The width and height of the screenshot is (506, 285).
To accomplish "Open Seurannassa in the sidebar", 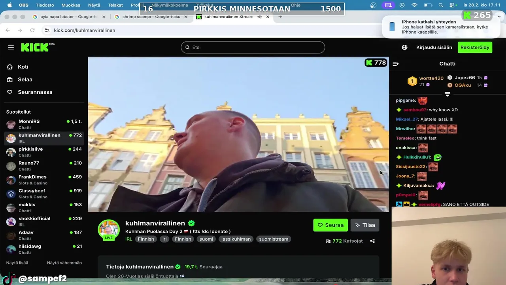I will [x=35, y=92].
